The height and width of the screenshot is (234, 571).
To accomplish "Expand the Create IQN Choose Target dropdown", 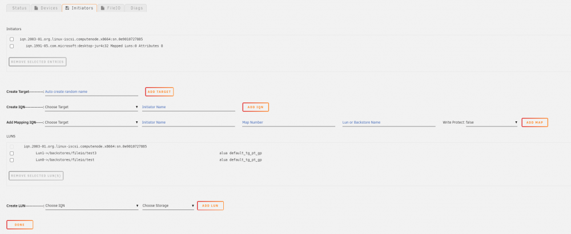I will (x=91, y=107).
